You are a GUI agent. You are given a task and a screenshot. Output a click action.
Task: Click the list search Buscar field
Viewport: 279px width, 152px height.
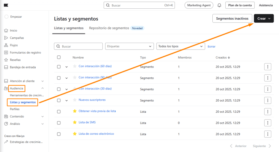click(x=78, y=46)
